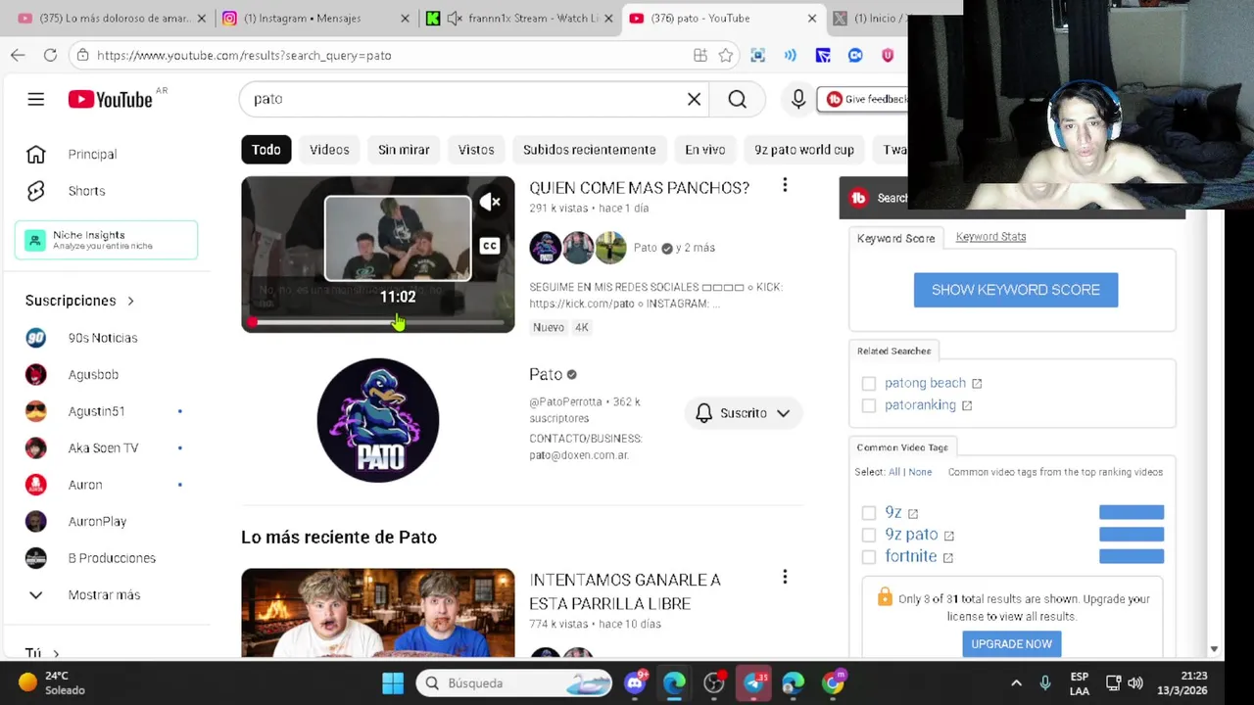Select Subidos recientemente filter chip
Viewport: 1254px width, 705px height.
coord(589,150)
